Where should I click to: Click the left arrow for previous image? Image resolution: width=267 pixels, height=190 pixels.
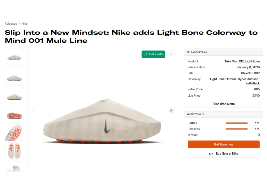tap(33, 110)
